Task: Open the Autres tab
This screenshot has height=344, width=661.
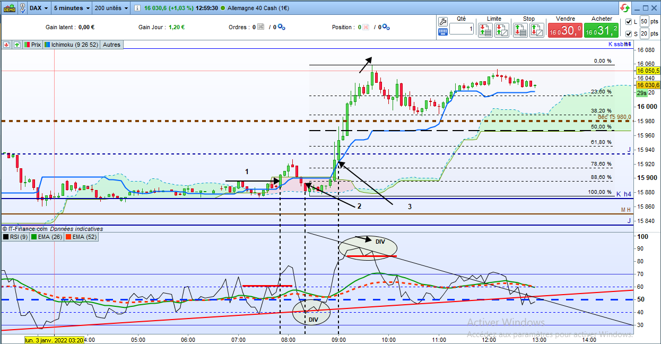Action: click(111, 45)
